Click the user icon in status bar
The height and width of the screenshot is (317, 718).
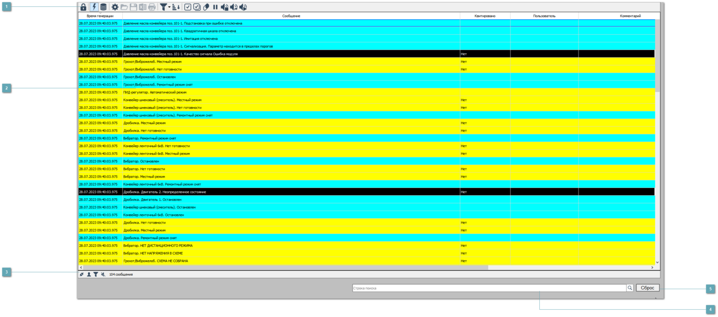89,275
